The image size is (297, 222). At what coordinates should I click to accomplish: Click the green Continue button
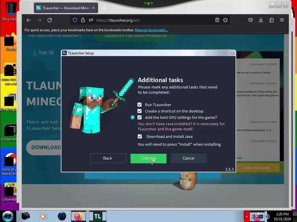(x=148, y=158)
